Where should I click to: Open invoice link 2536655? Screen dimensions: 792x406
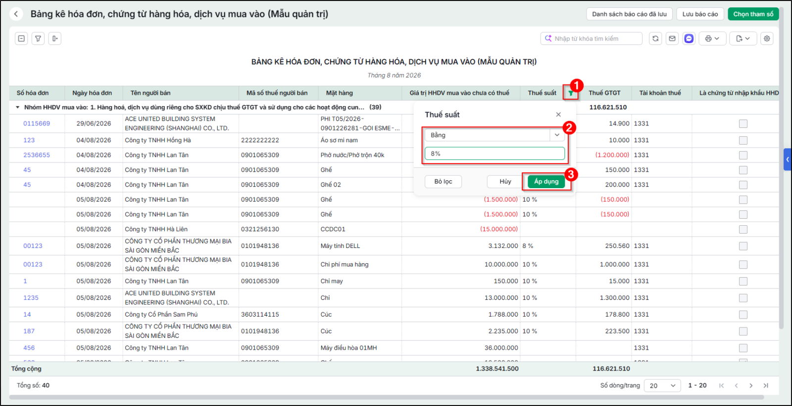(x=37, y=155)
